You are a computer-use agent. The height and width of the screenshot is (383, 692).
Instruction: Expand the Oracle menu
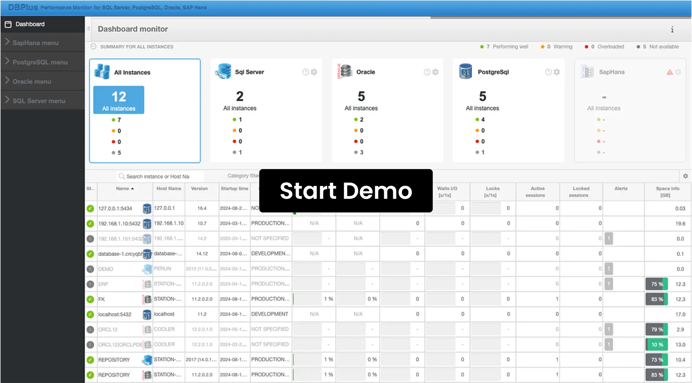tap(43, 82)
